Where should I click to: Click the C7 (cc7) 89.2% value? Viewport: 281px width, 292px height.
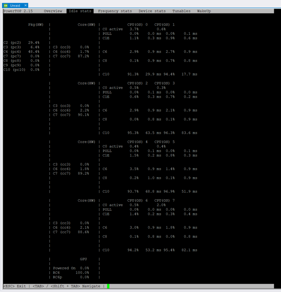click(x=83, y=173)
